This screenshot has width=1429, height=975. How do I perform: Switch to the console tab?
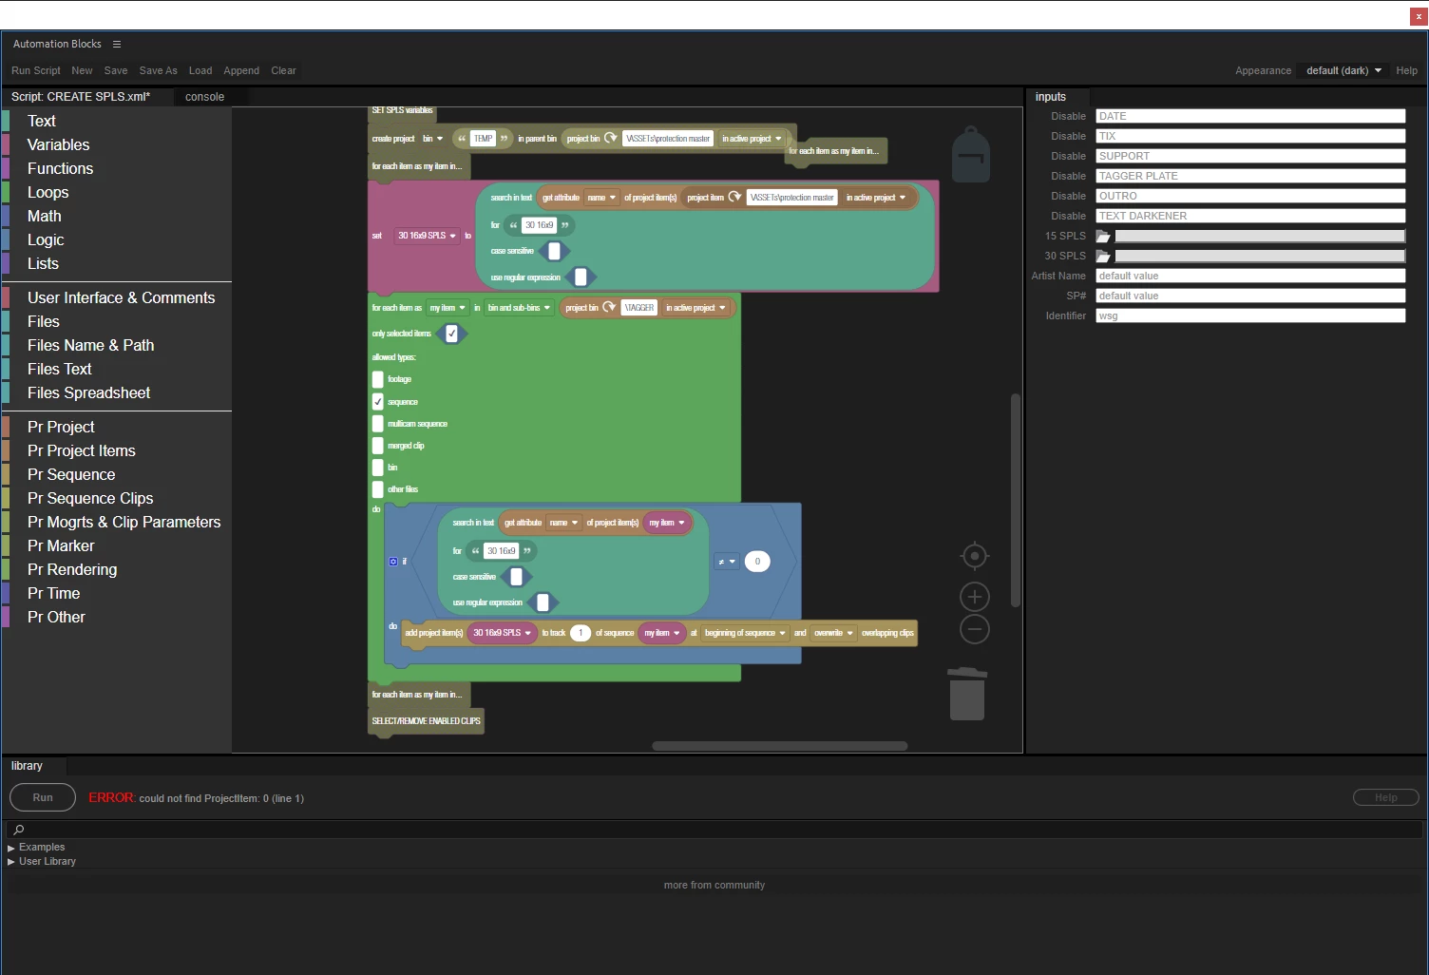tap(204, 97)
